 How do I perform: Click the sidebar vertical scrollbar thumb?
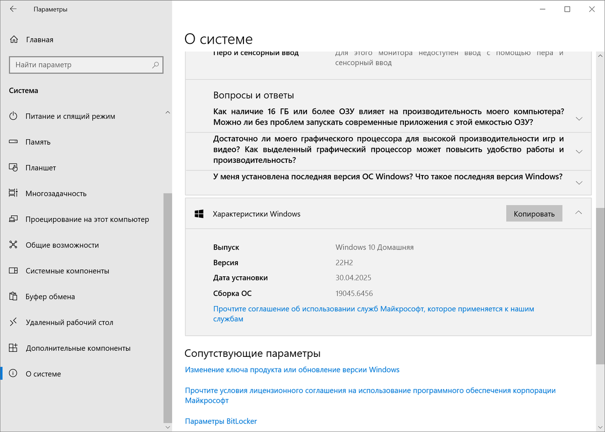168,307
